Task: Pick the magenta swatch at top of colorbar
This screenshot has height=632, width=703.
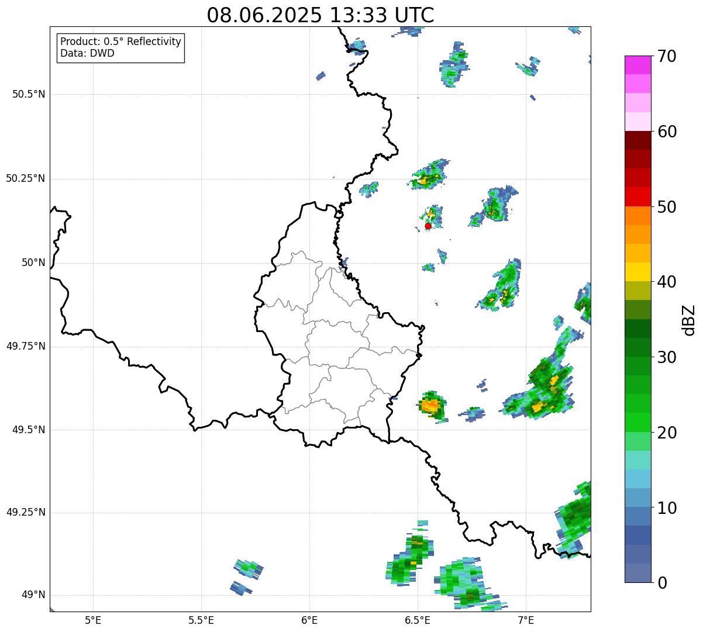Action: [637, 65]
